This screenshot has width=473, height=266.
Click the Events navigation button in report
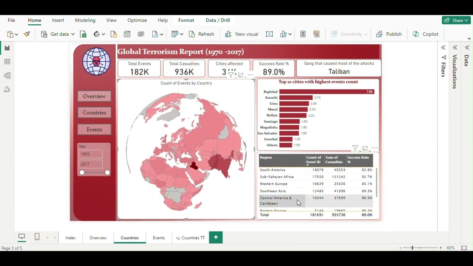pyautogui.click(x=94, y=129)
